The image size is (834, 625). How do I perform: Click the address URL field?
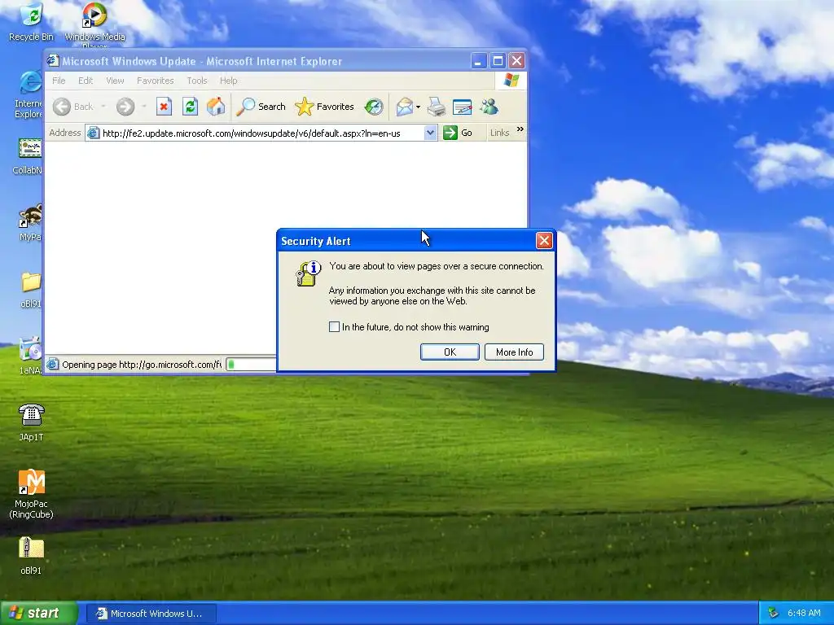263,133
